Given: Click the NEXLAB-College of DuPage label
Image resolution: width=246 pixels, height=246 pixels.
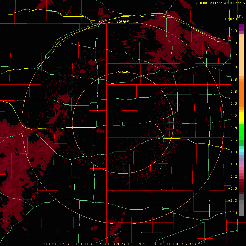Looking at the screenshot, I should [x=219, y=3].
